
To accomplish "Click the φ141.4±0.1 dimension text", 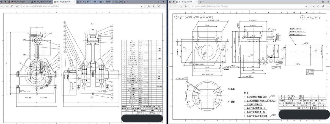I will [x=253, y=20].
